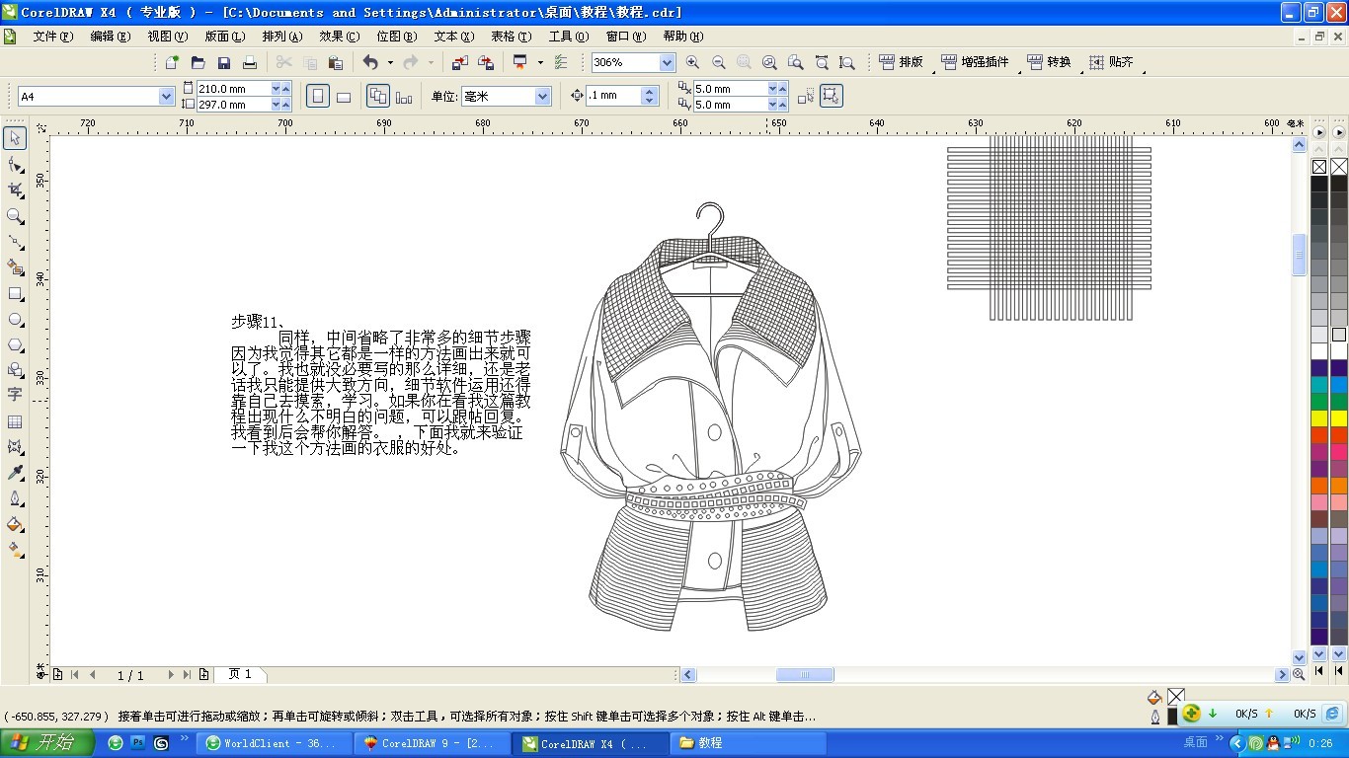Open the units 毫米 dropdown
Screen dimensions: 1349x758
pos(542,96)
